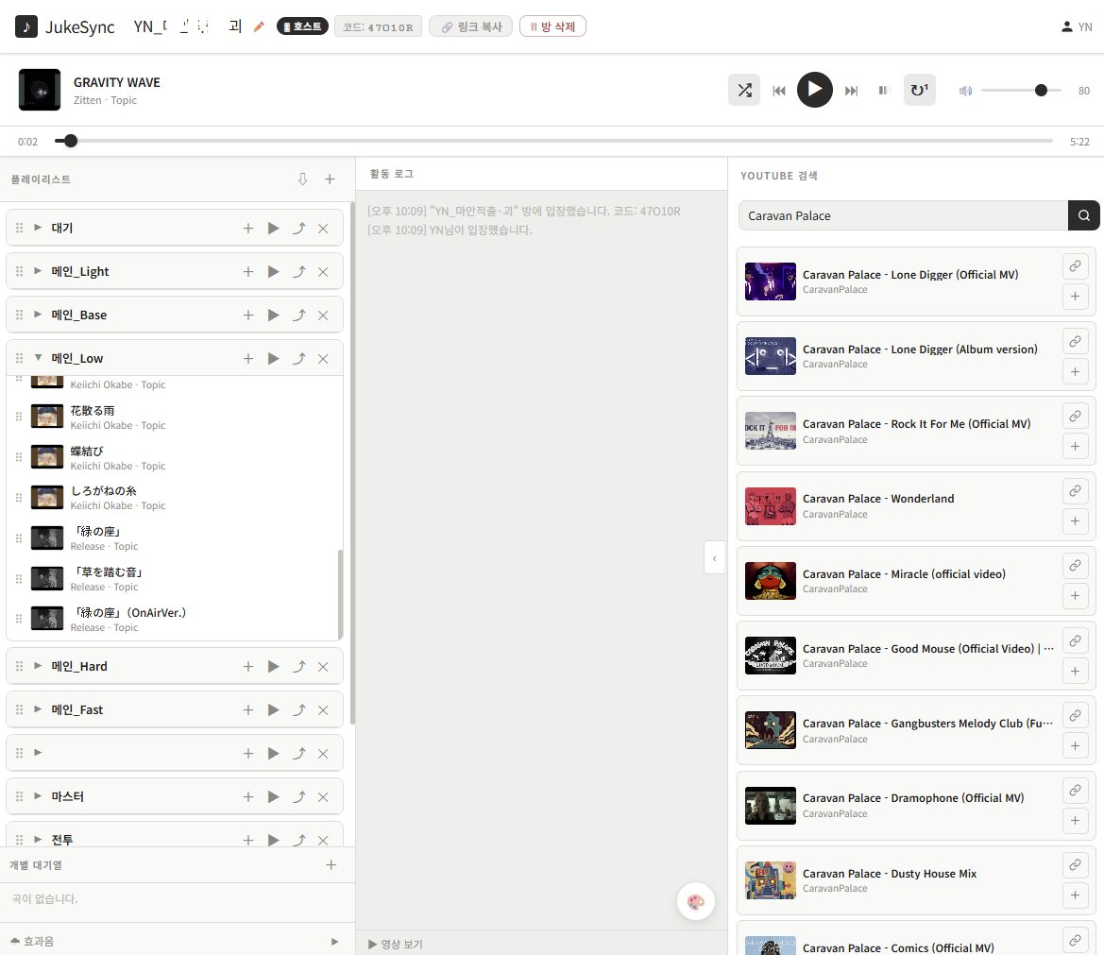
Task: Copy link of Lone Digger (Official MV)
Action: tap(1075, 265)
